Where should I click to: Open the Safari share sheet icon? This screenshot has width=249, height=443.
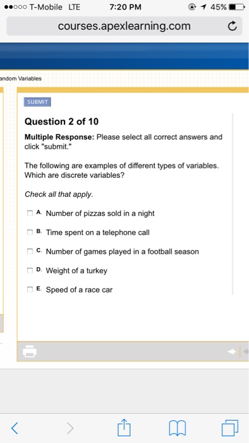click(124, 427)
